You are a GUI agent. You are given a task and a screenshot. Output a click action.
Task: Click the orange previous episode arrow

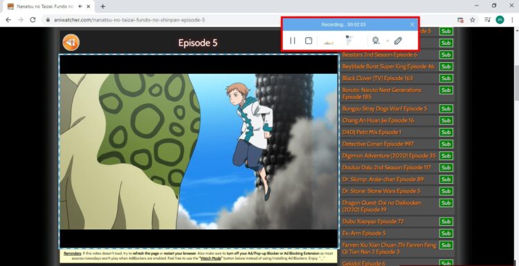pos(71,43)
